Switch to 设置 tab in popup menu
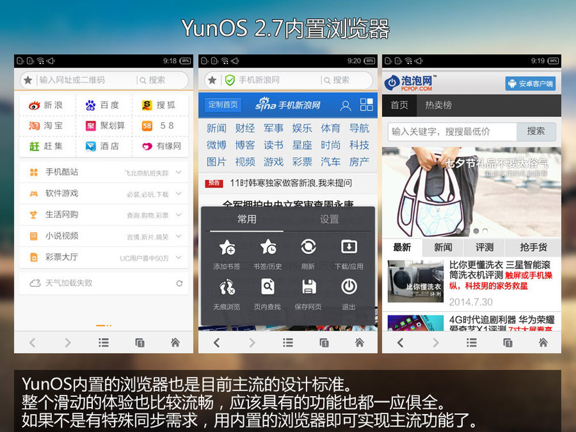 click(x=329, y=219)
